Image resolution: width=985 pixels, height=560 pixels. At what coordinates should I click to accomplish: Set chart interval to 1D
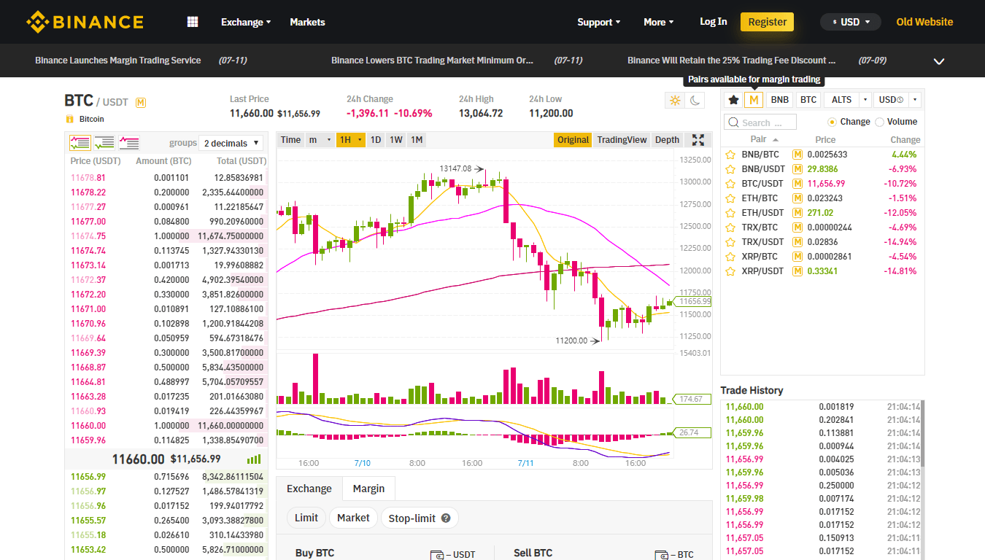point(375,140)
